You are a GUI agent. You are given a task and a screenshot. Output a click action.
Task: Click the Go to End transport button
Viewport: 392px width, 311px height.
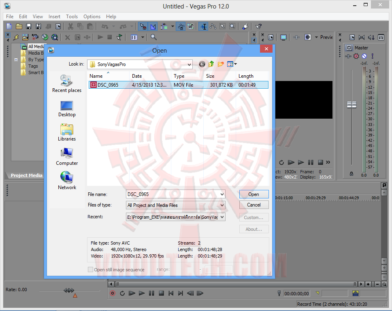point(181,293)
